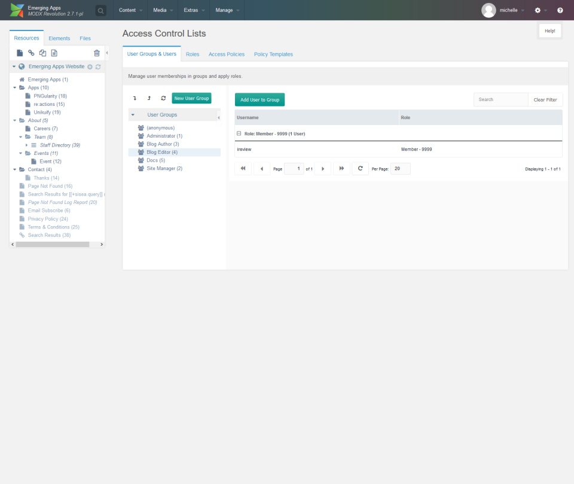The height and width of the screenshot is (484, 574).
Task: Expand all user groups with the down arrow
Action: (135, 98)
